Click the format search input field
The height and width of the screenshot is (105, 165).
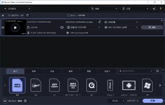pos(136,71)
